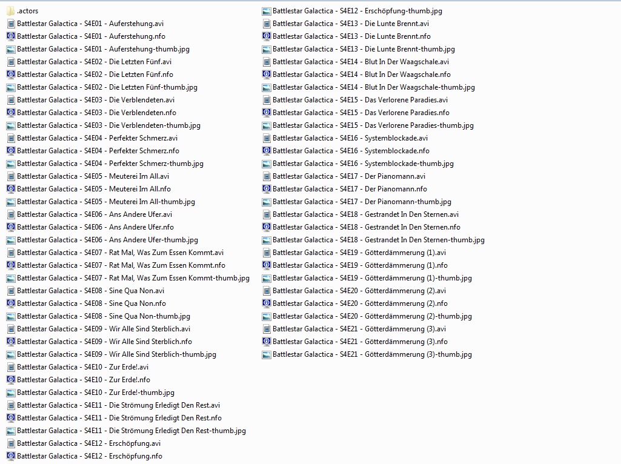
Task: Select file name 'S4E09 - Wir Alle Sind Sterblich.avi'
Action: pyautogui.click(x=104, y=329)
